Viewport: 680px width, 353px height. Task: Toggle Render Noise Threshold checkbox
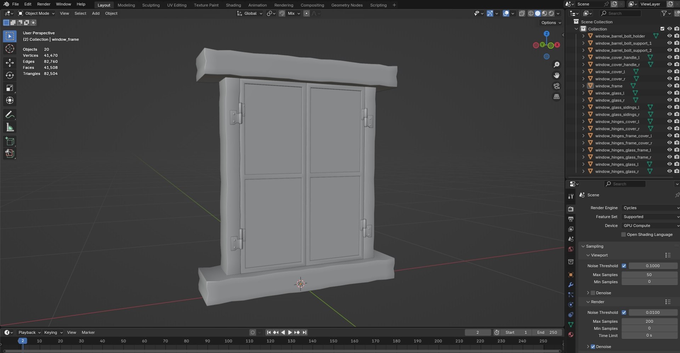[624, 313]
